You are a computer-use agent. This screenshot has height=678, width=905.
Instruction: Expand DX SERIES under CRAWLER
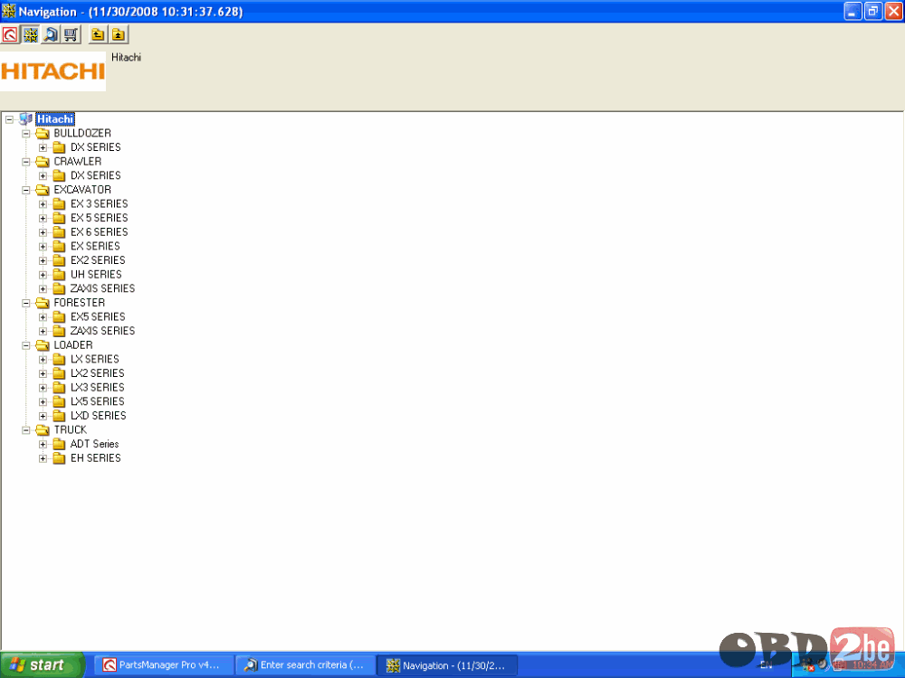pos(43,176)
